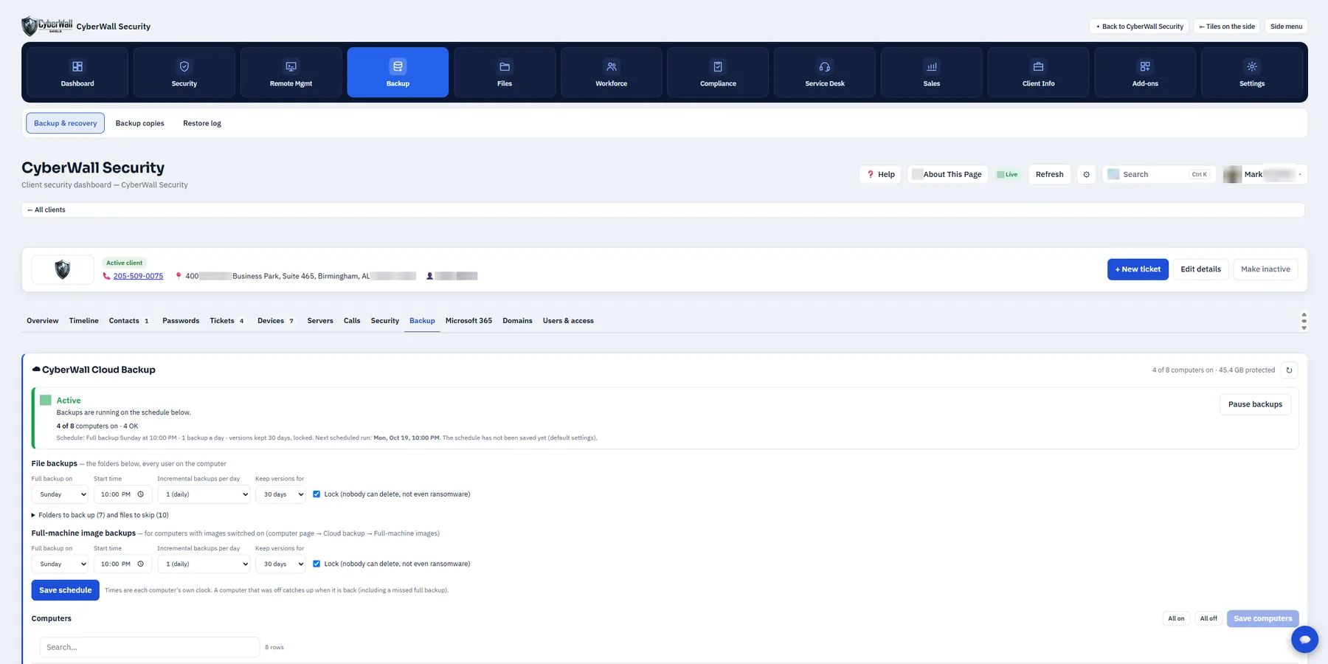
Task: Open the Sales tile
Action: pos(932,72)
